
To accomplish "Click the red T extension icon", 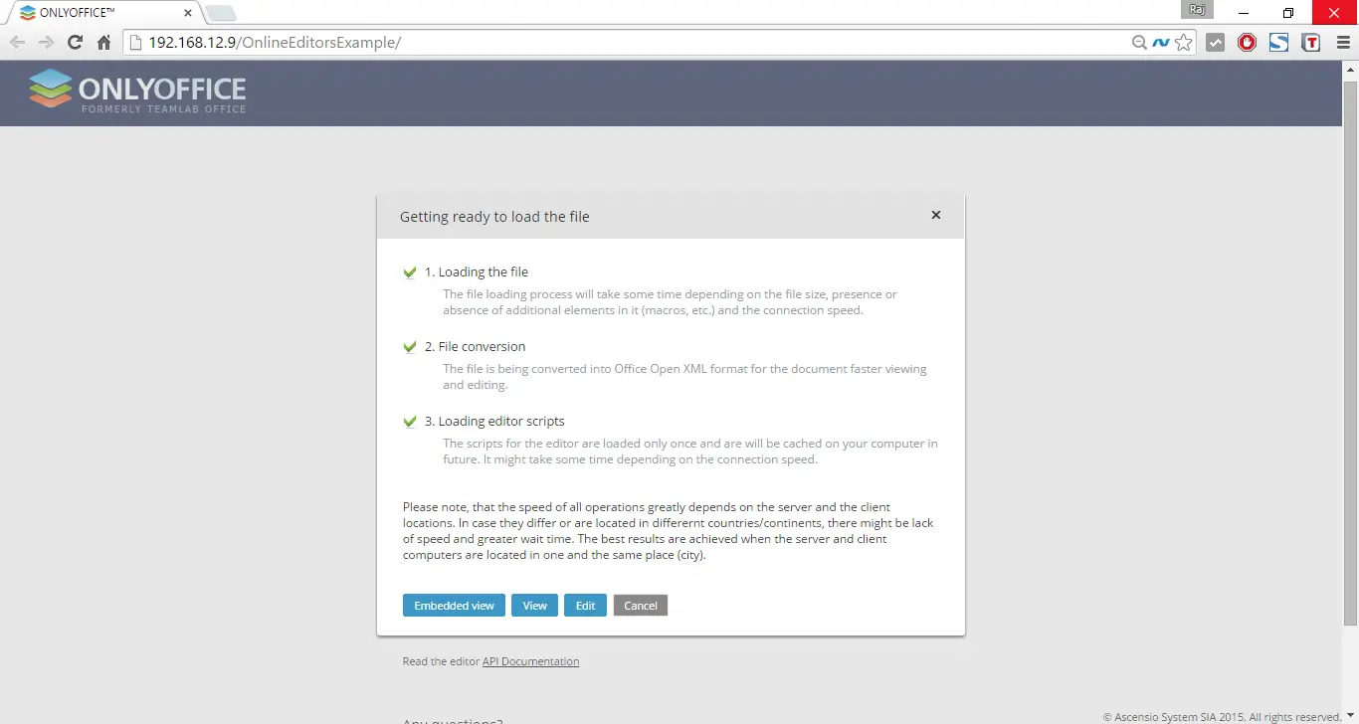I will [x=1310, y=43].
